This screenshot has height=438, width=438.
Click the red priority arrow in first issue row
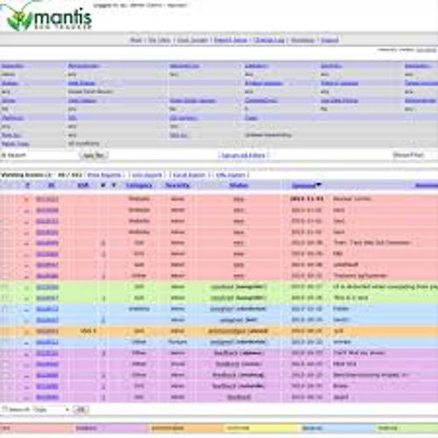(x=27, y=200)
